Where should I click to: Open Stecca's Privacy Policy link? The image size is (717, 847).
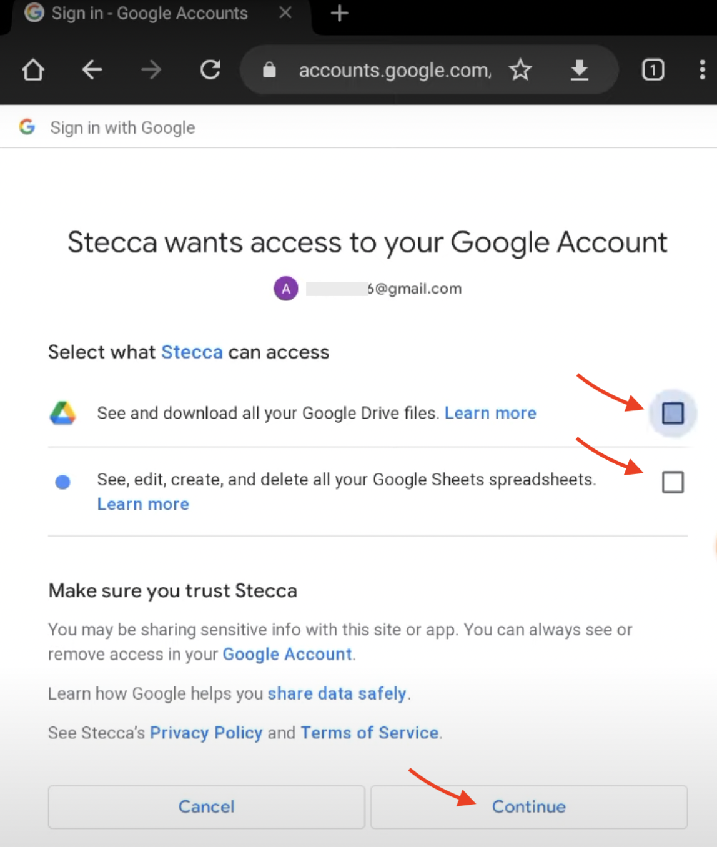(206, 733)
